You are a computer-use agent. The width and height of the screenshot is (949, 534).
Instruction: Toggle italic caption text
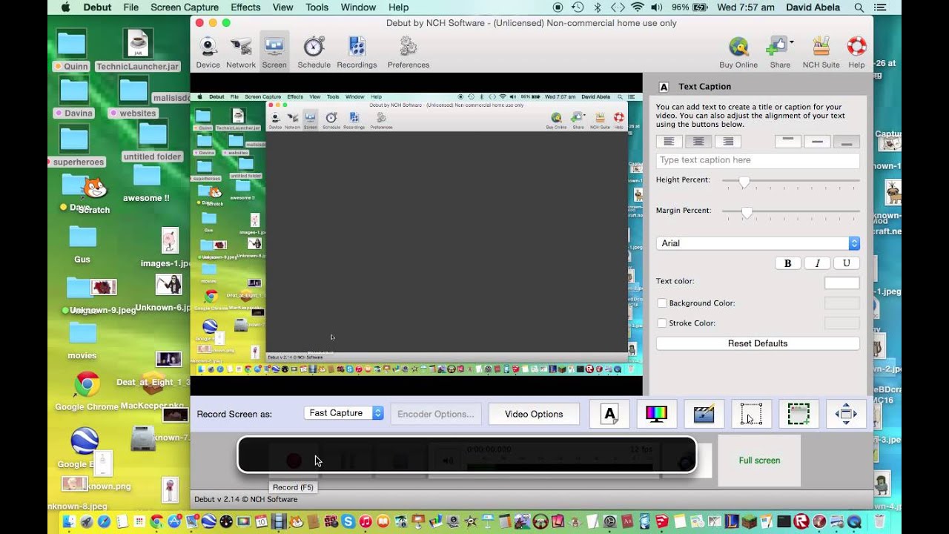tap(817, 263)
